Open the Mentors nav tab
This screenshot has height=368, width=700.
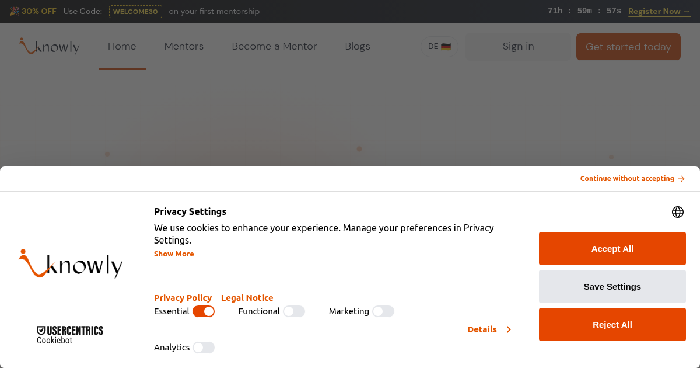[184, 47]
